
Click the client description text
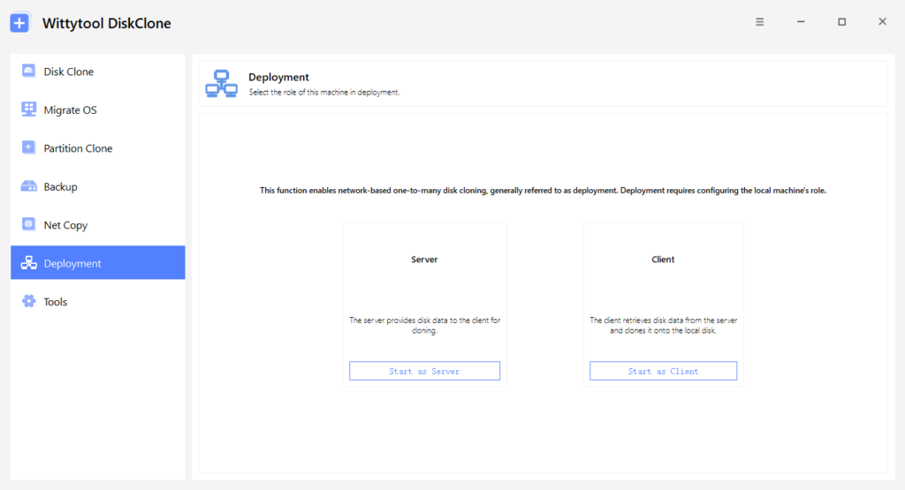click(x=663, y=325)
